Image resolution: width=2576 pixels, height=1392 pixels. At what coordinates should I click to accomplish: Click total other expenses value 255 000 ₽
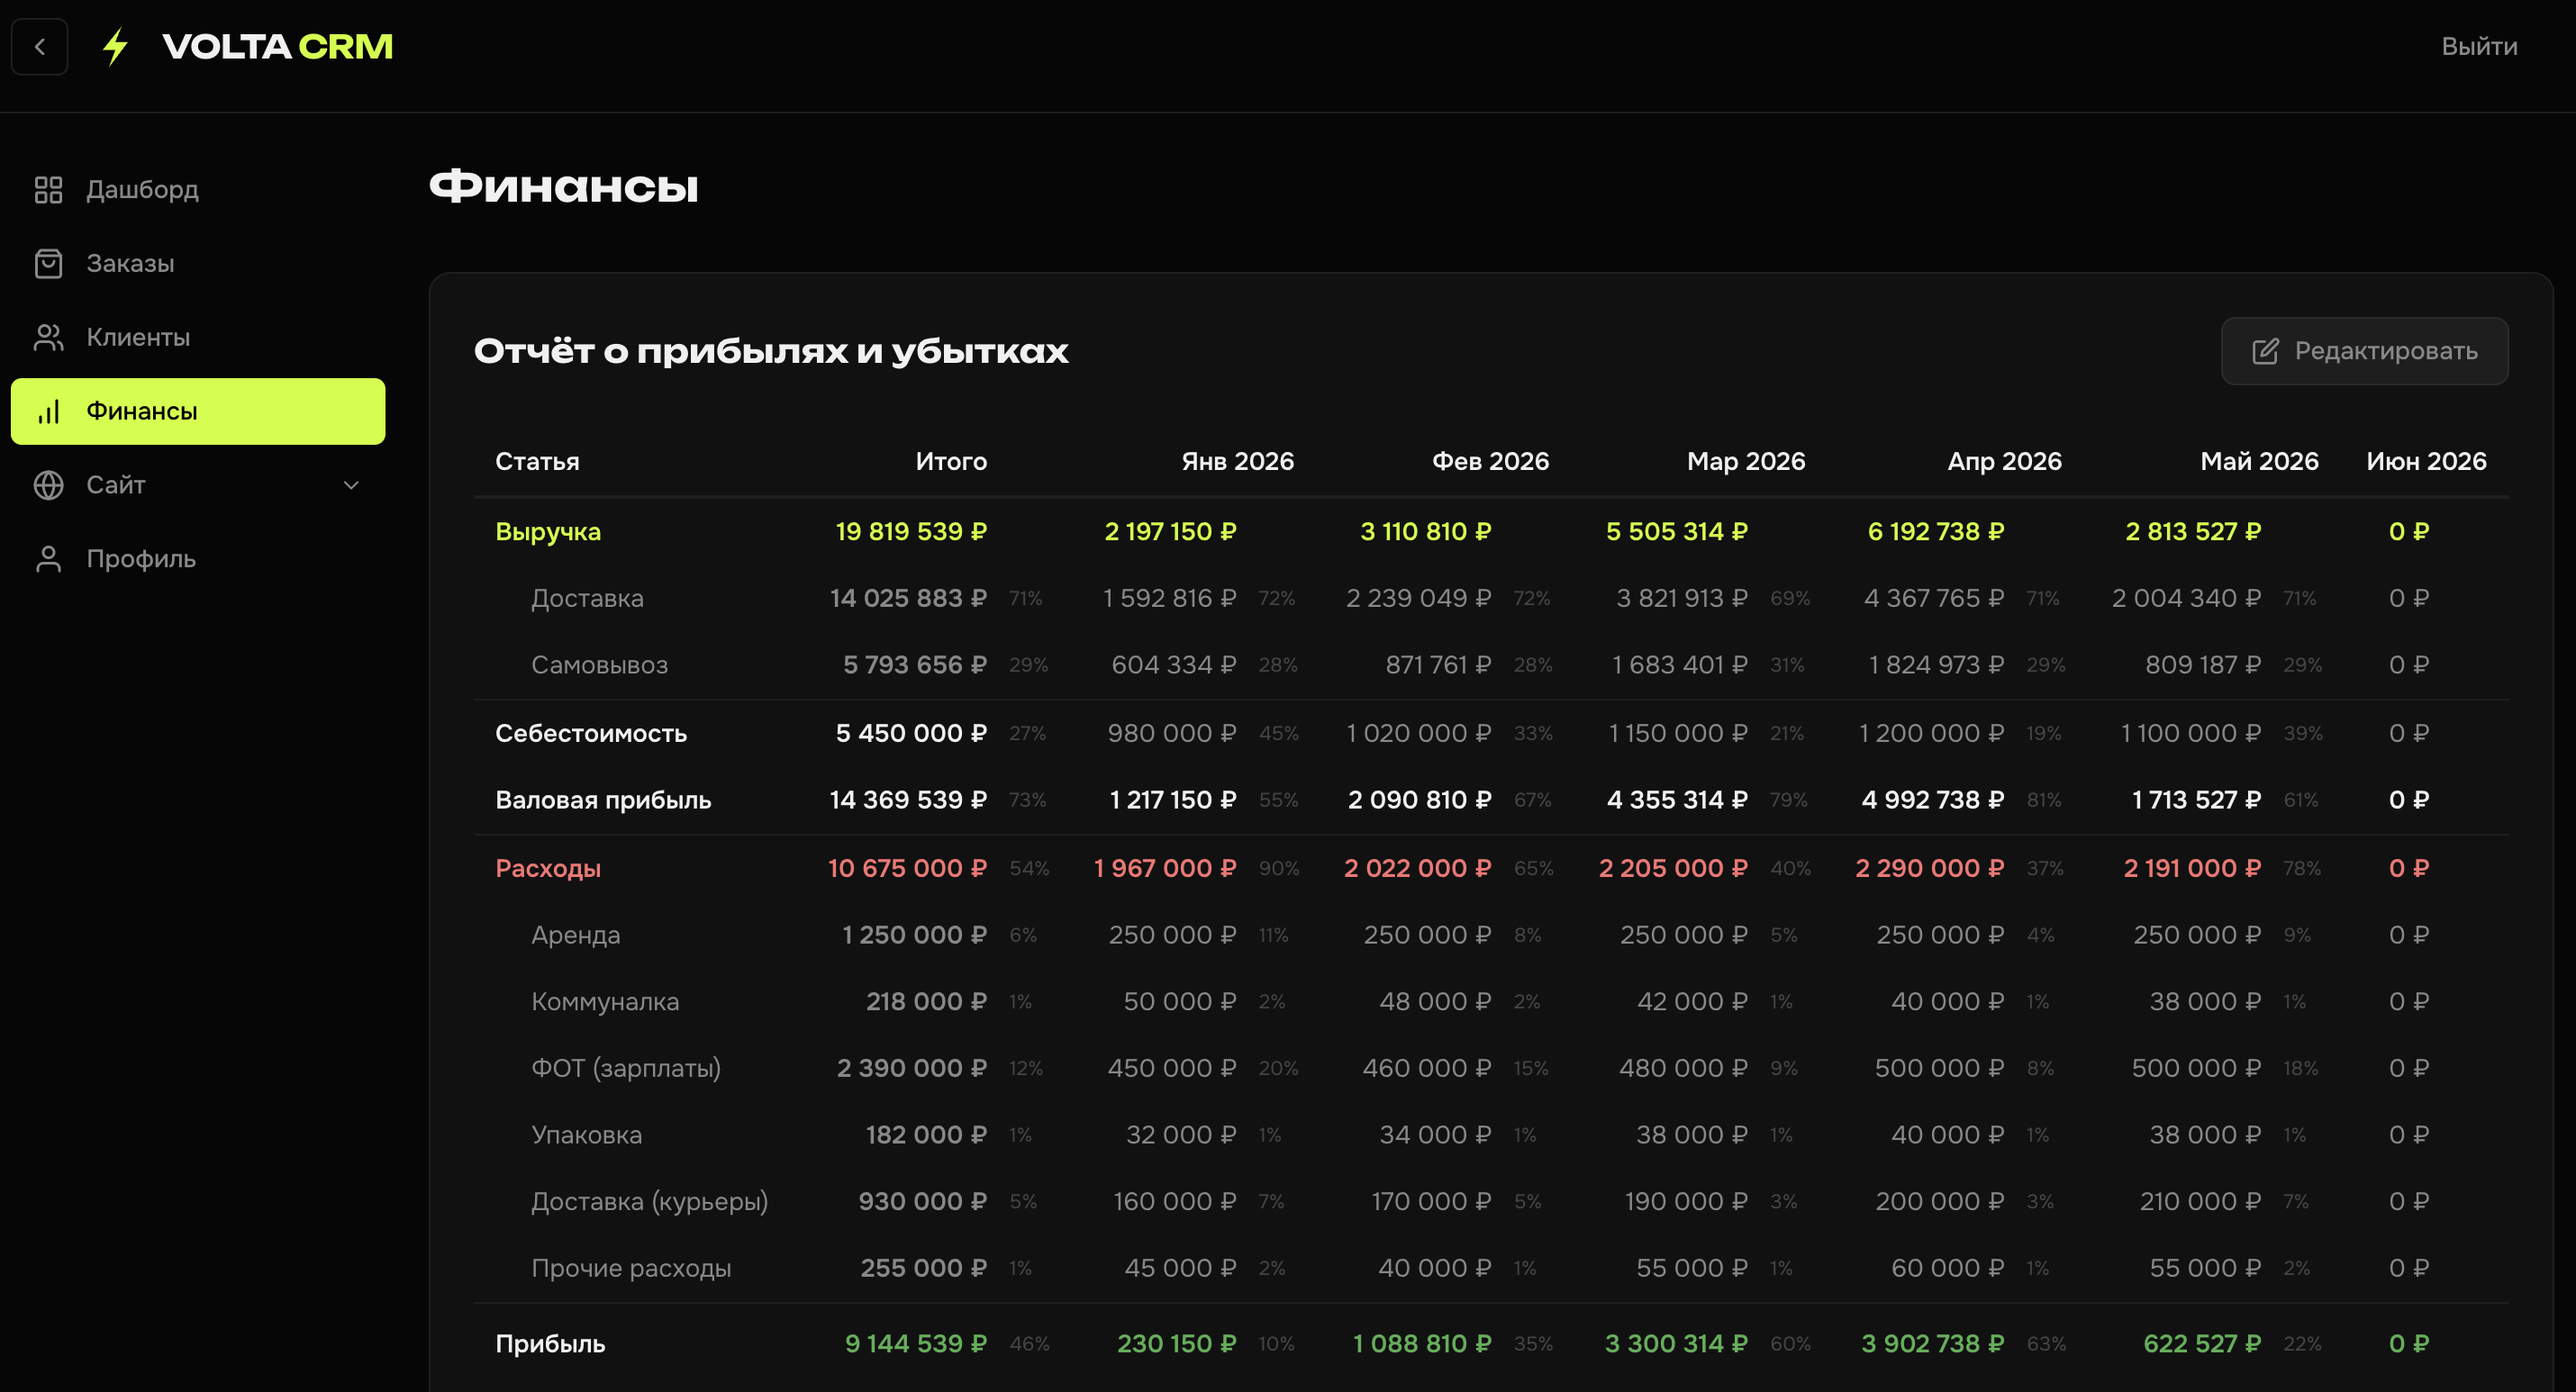(x=923, y=1268)
